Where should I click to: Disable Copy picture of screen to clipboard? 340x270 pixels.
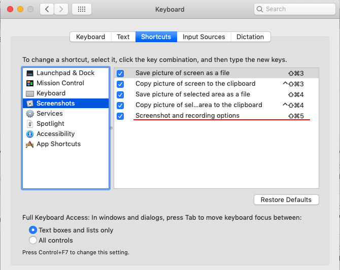[x=120, y=84]
